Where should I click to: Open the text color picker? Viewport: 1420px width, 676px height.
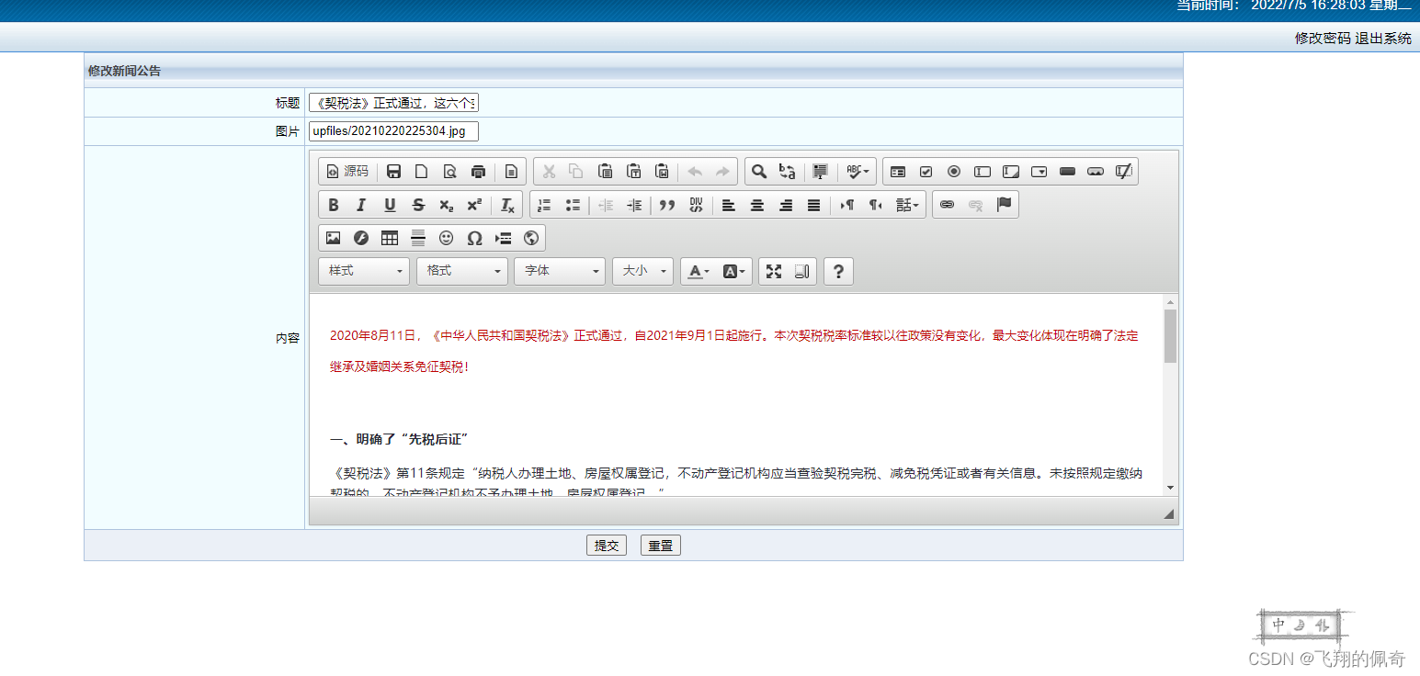699,271
